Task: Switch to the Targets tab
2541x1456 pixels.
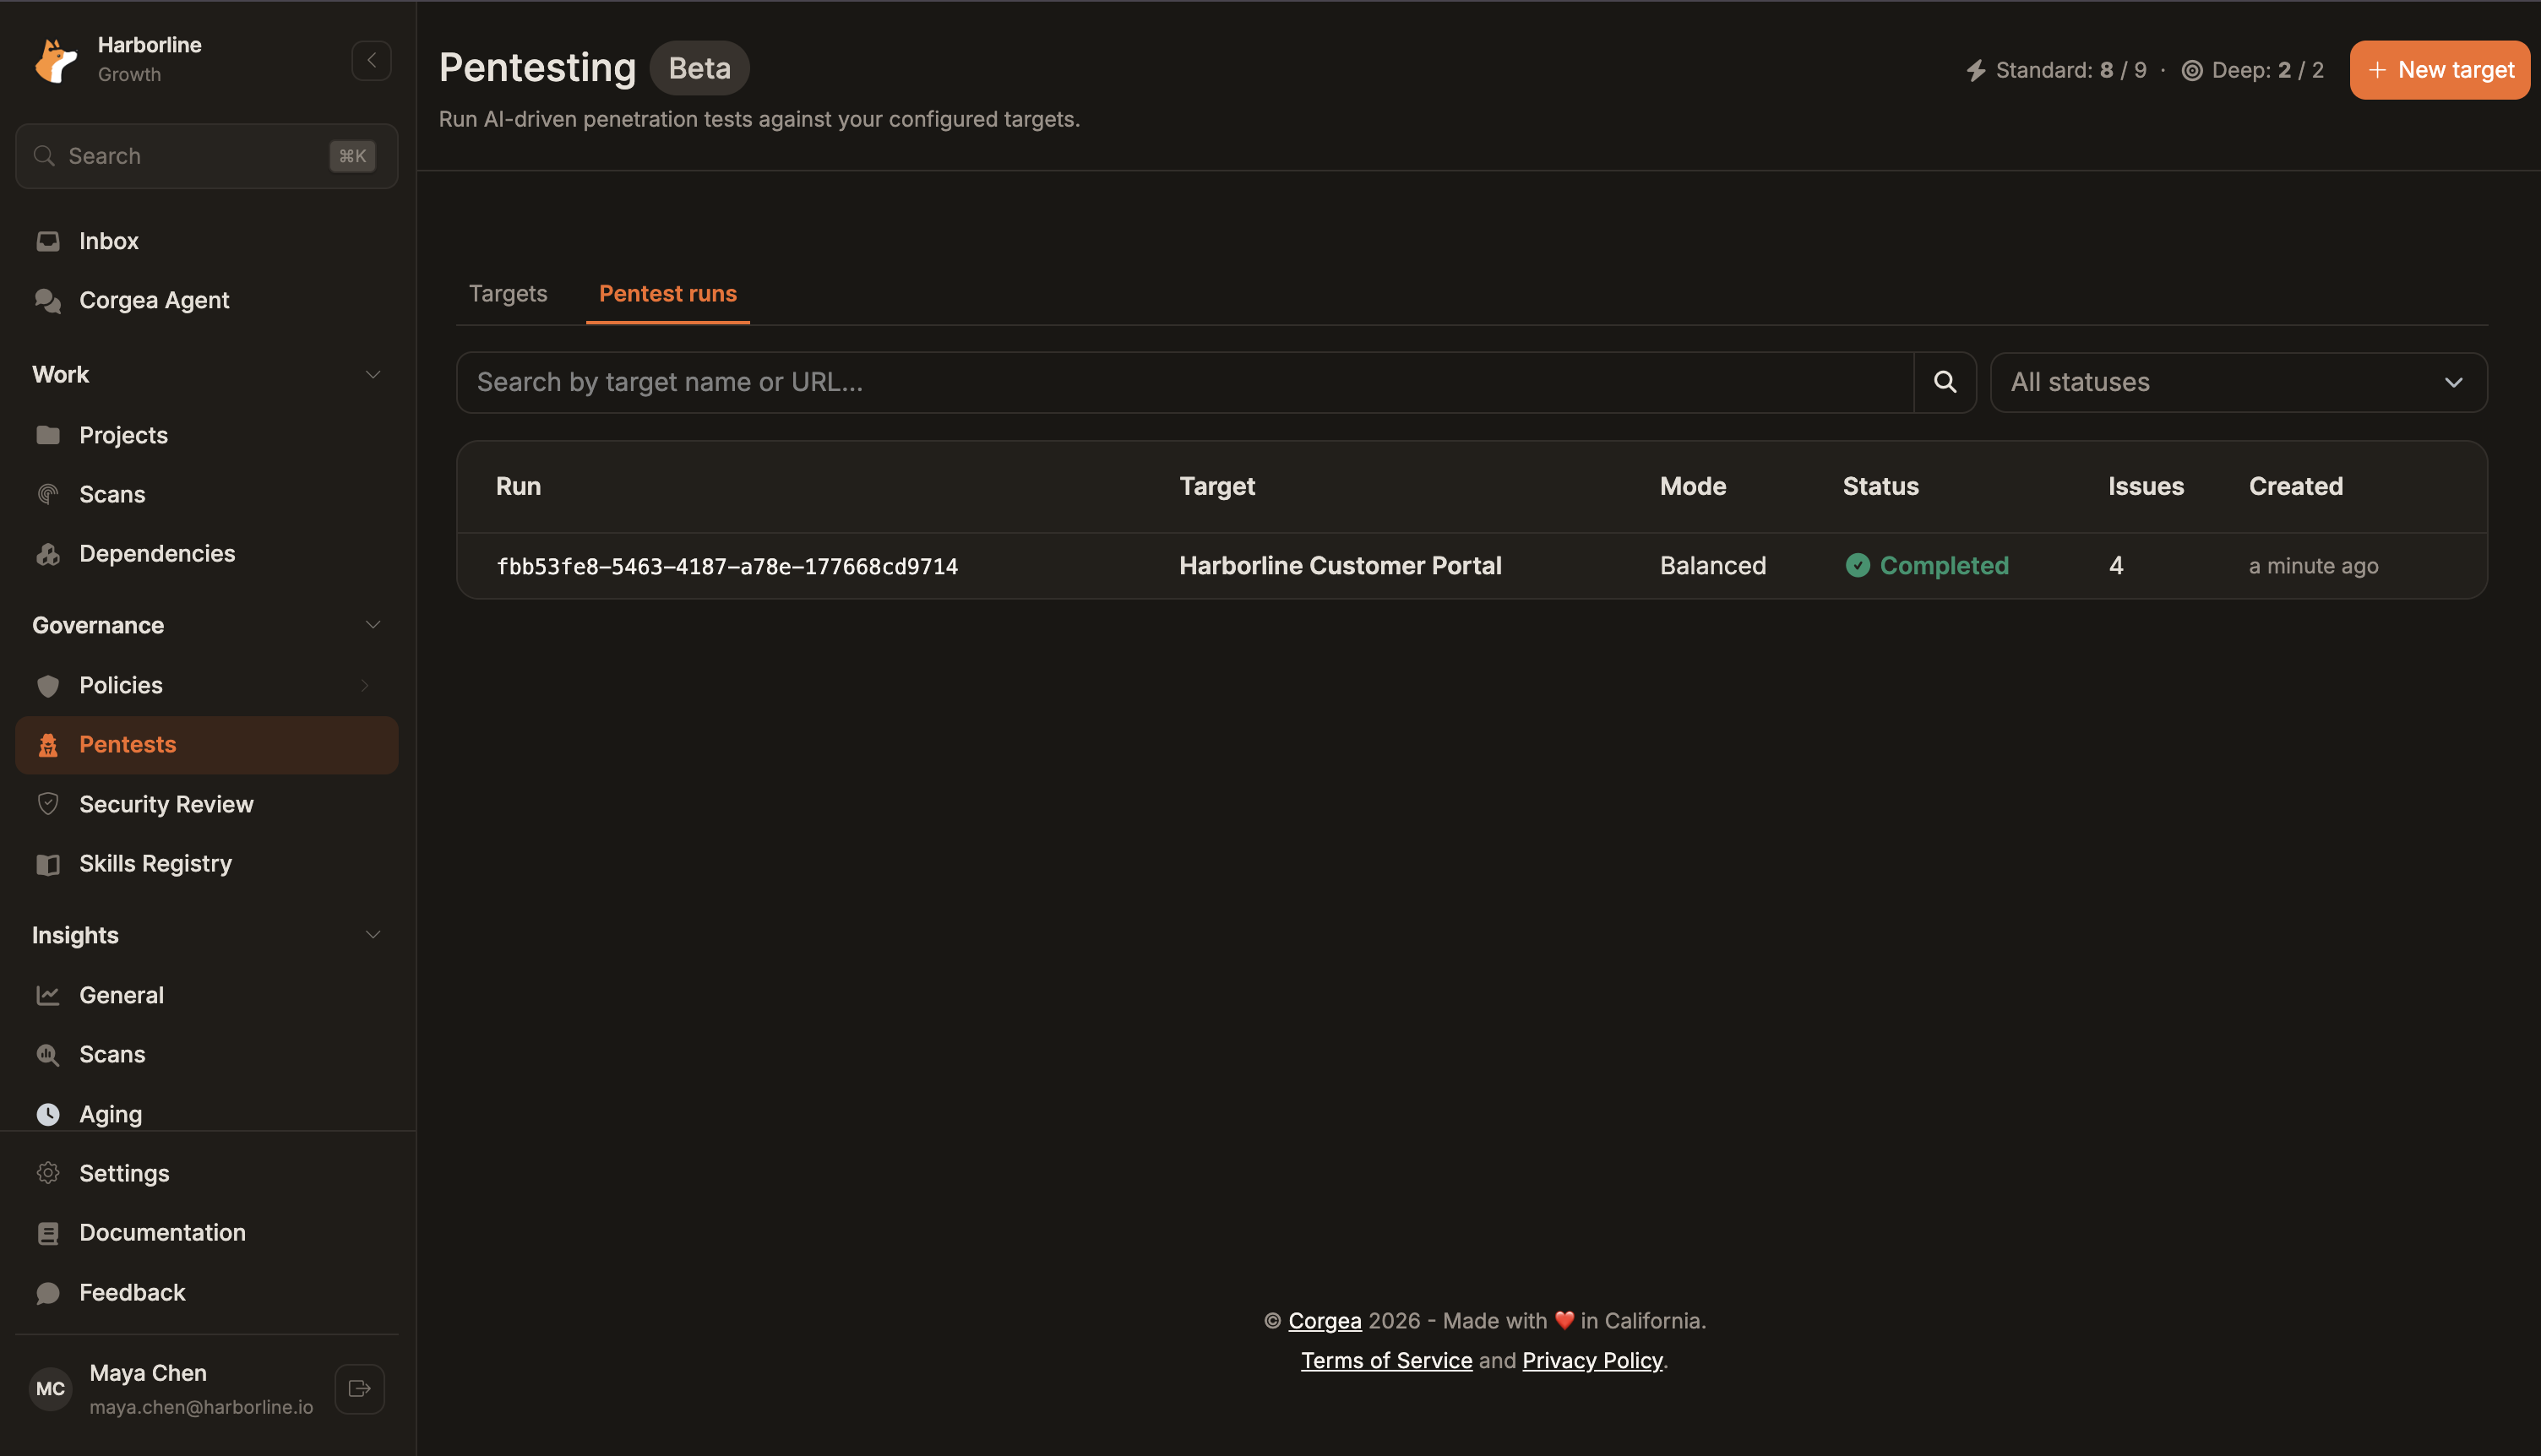Action: pos(508,294)
